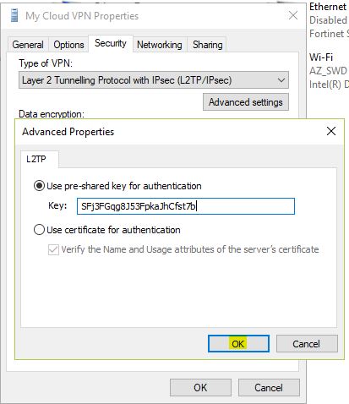The height and width of the screenshot is (404, 349).
Task: Close the My Cloud VPN Properties window
Action: [293, 15]
